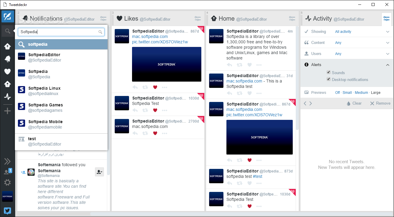Expand the Content 'Any' filter
The height and width of the screenshot is (217, 394).
tap(347, 43)
